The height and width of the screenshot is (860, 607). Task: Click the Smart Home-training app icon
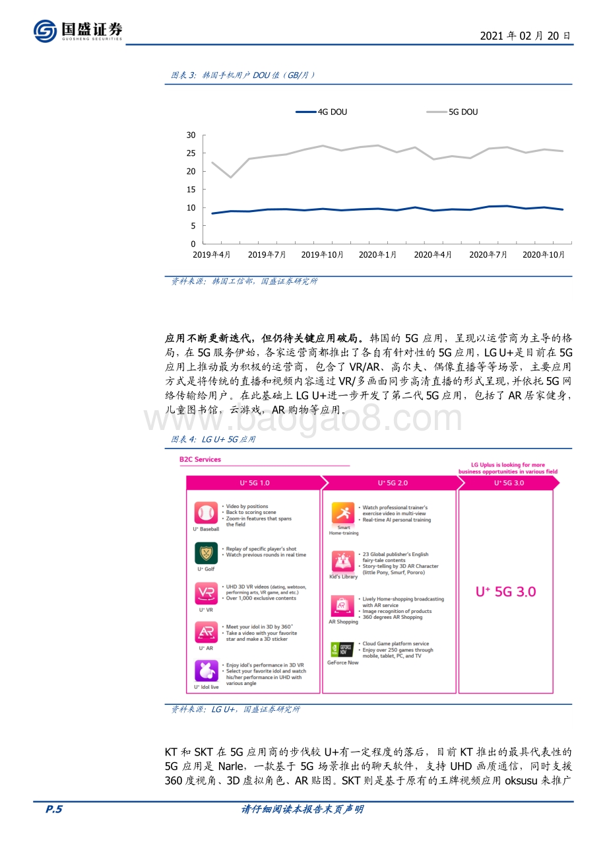[x=343, y=513]
